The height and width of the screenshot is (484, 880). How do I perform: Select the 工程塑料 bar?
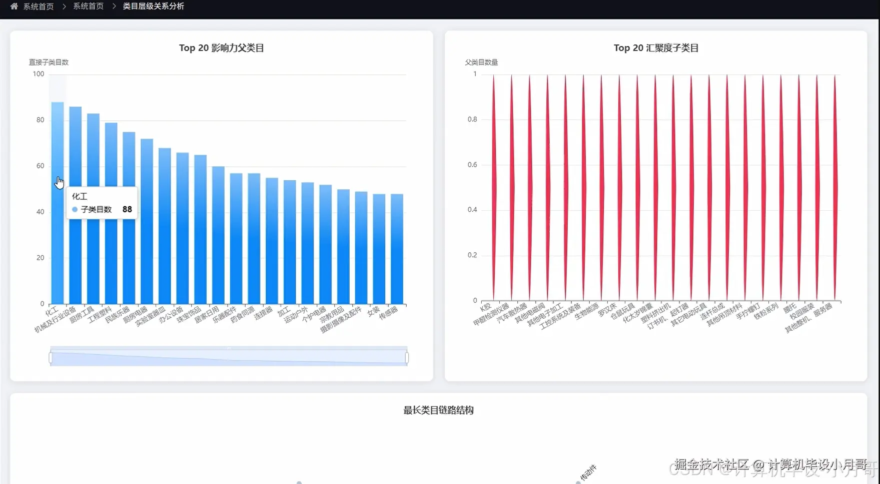point(111,213)
